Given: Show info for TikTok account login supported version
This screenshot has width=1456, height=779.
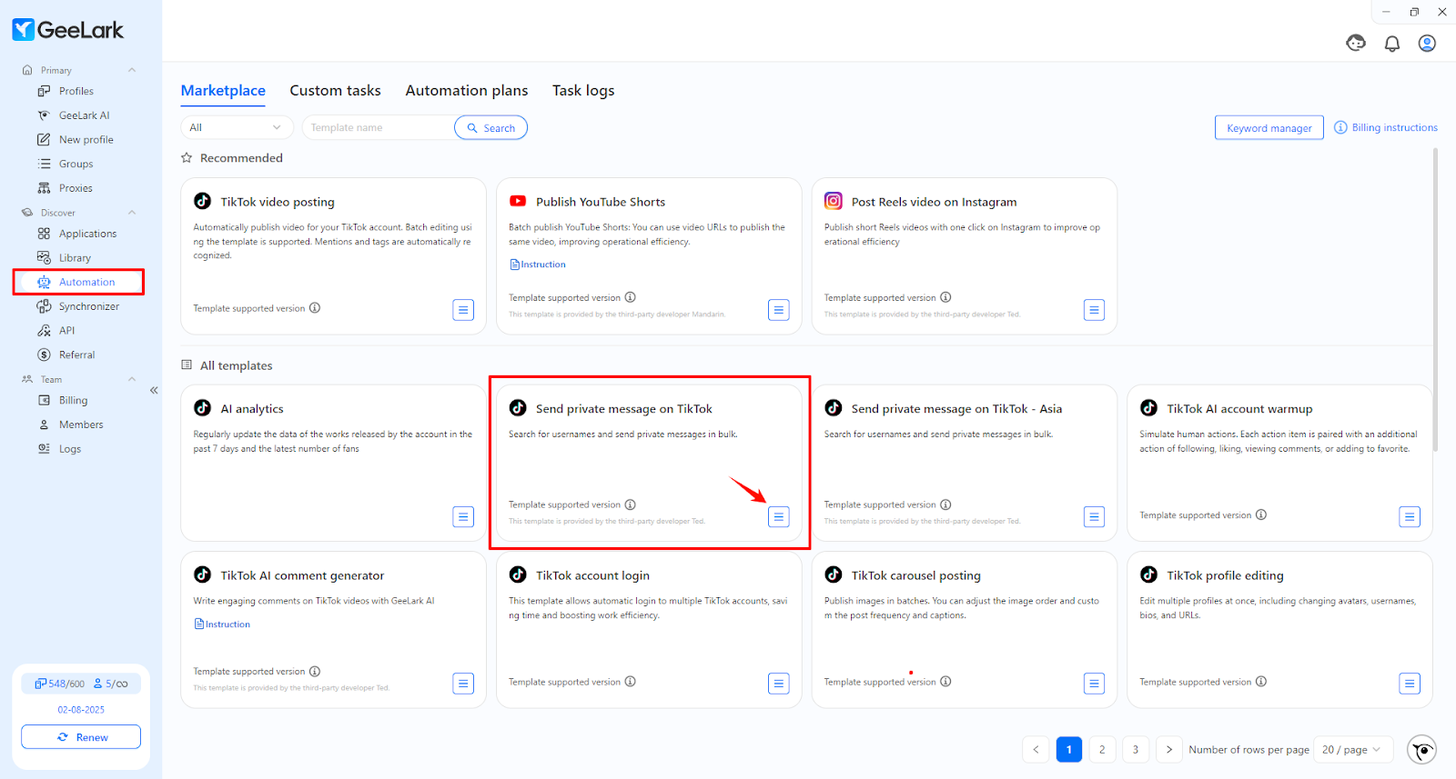Looking at the screenshot, I should 631,682.
